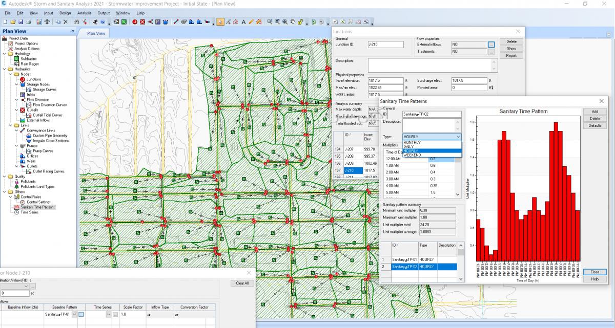Select the red Junction tool in the toolbar
The width and height of the screenshot is (615, 328).
click(134, 22)
